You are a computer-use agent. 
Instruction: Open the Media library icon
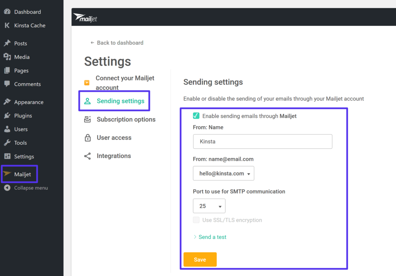pyautogui.click(x=7, y=57)
